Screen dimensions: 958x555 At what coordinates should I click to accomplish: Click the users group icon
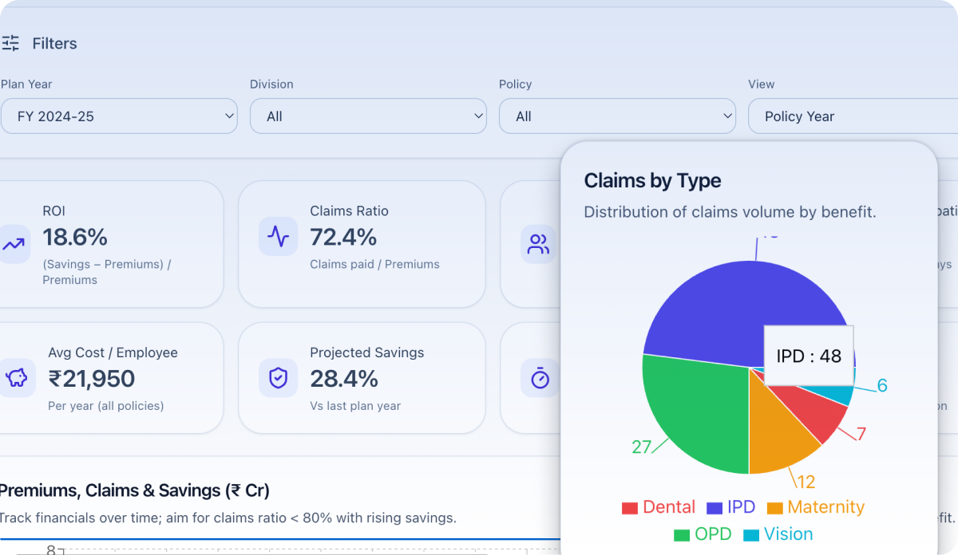coord(539,244)
